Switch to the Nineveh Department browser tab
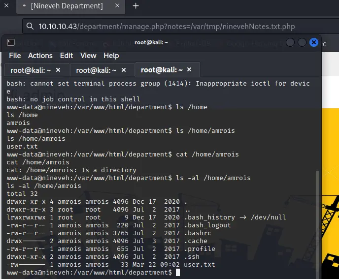The height and width of the screenshot is (279, 339). pyautogui.click(x=70, y=6)
